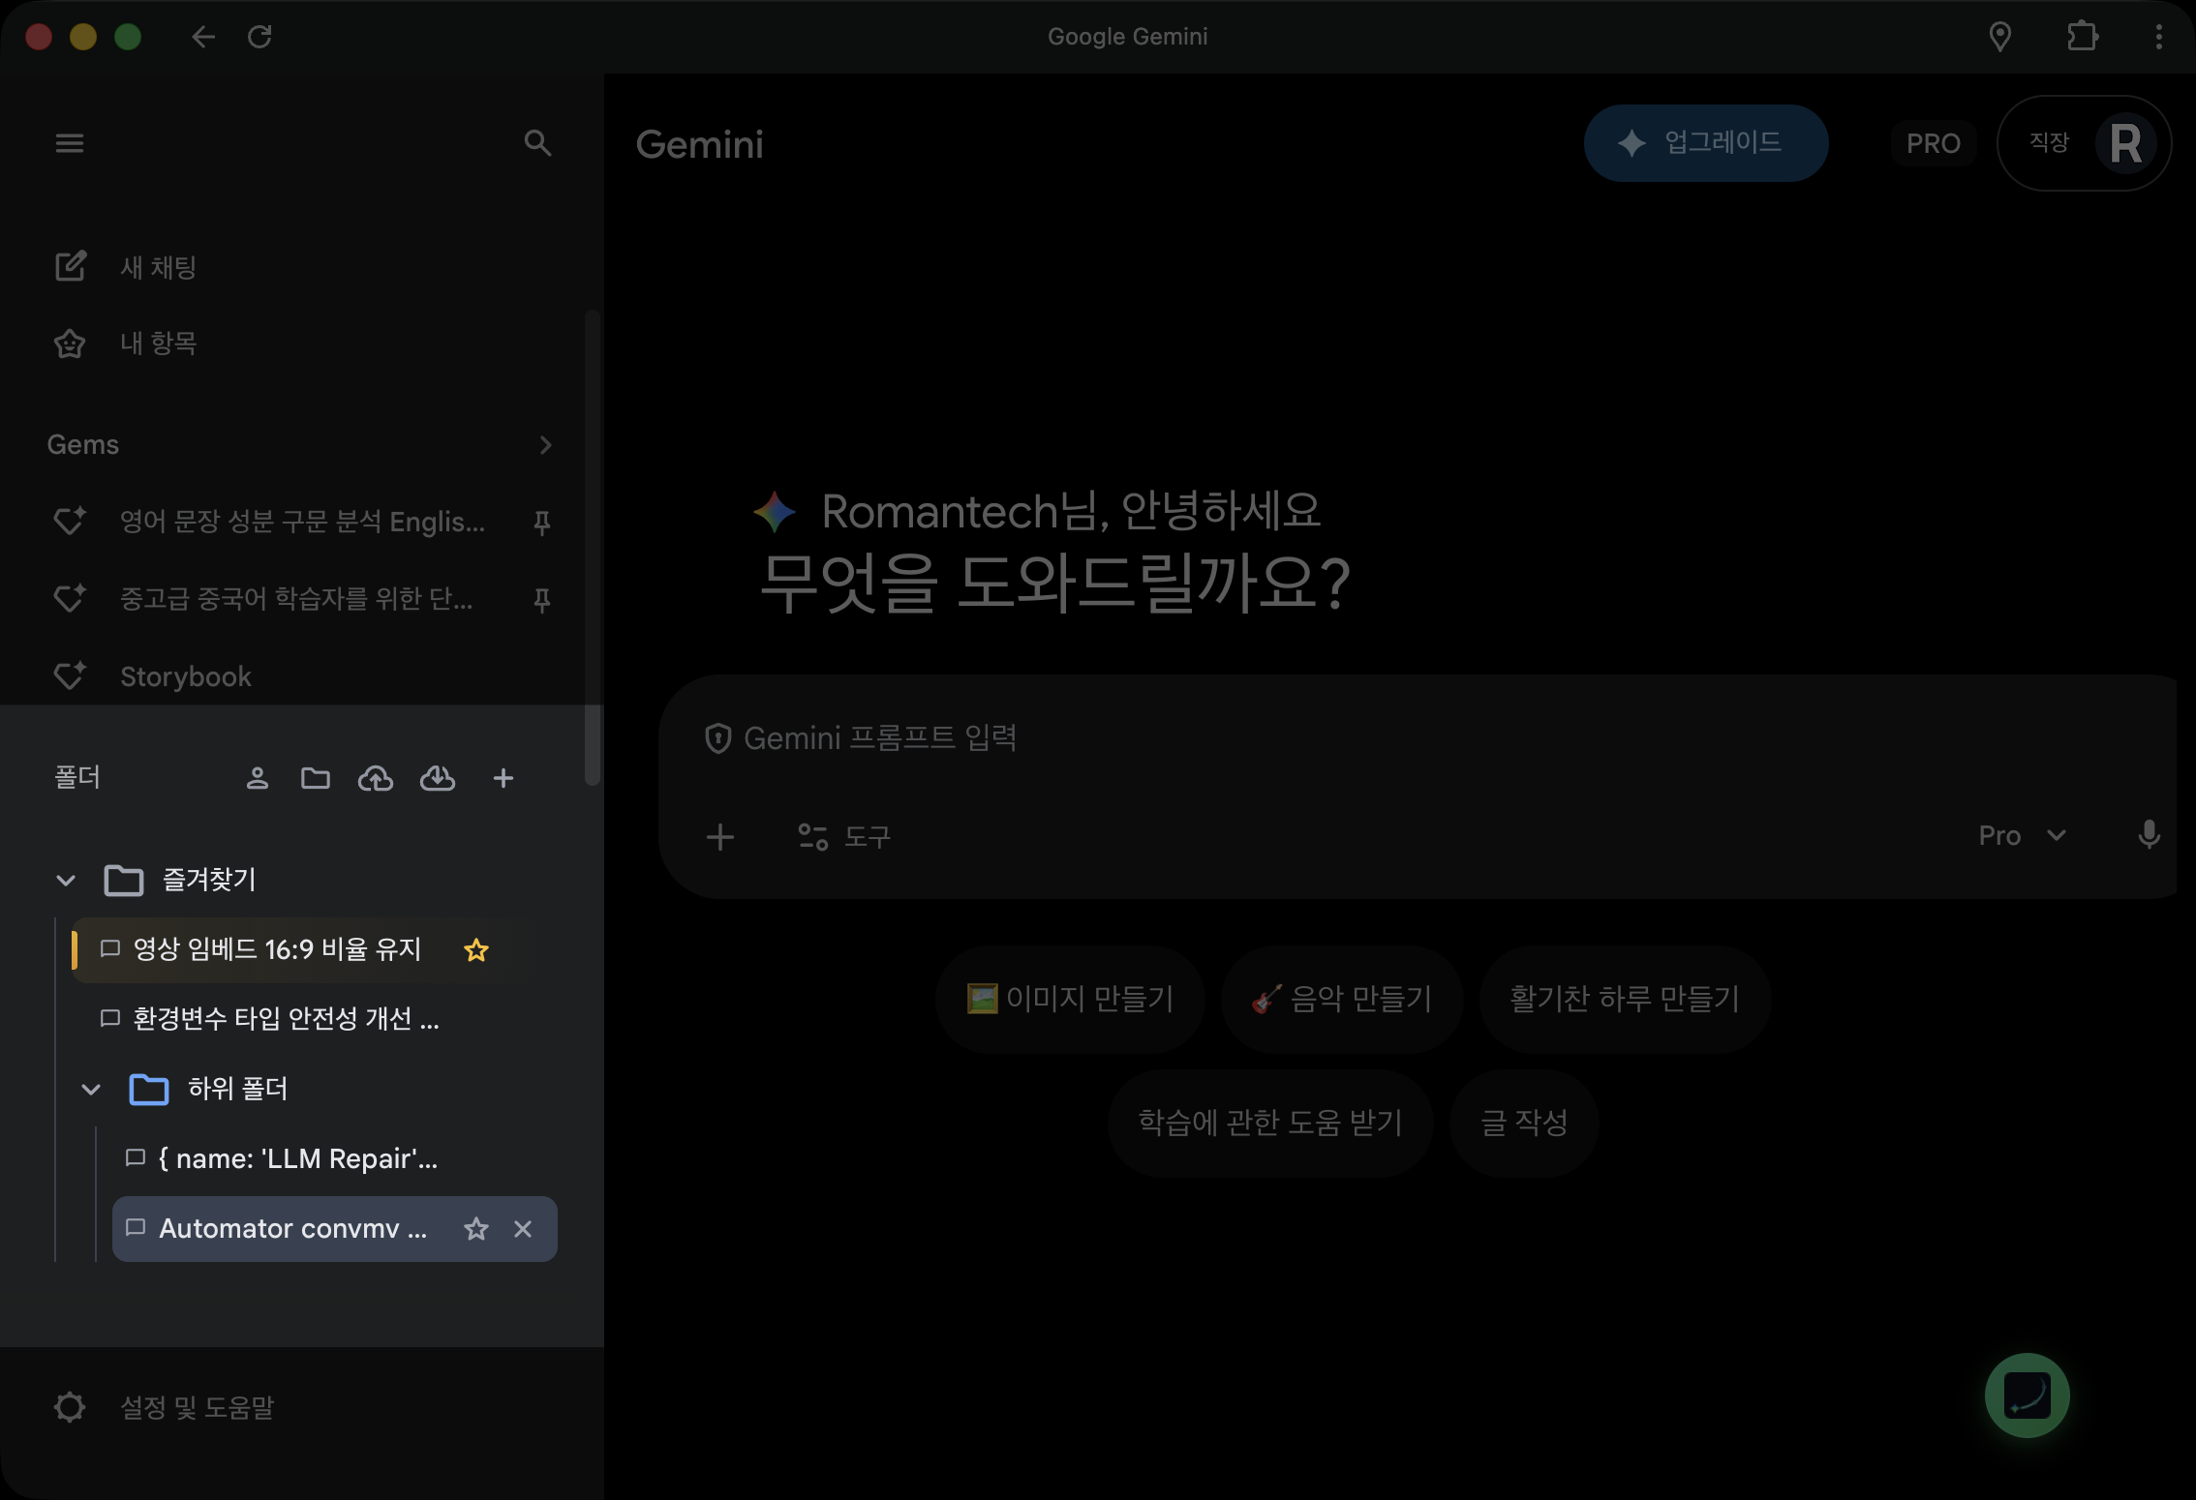2196x1500 pixels.
Task: Collapse the 즐겨찾기 folder
Action: point(65,880)
